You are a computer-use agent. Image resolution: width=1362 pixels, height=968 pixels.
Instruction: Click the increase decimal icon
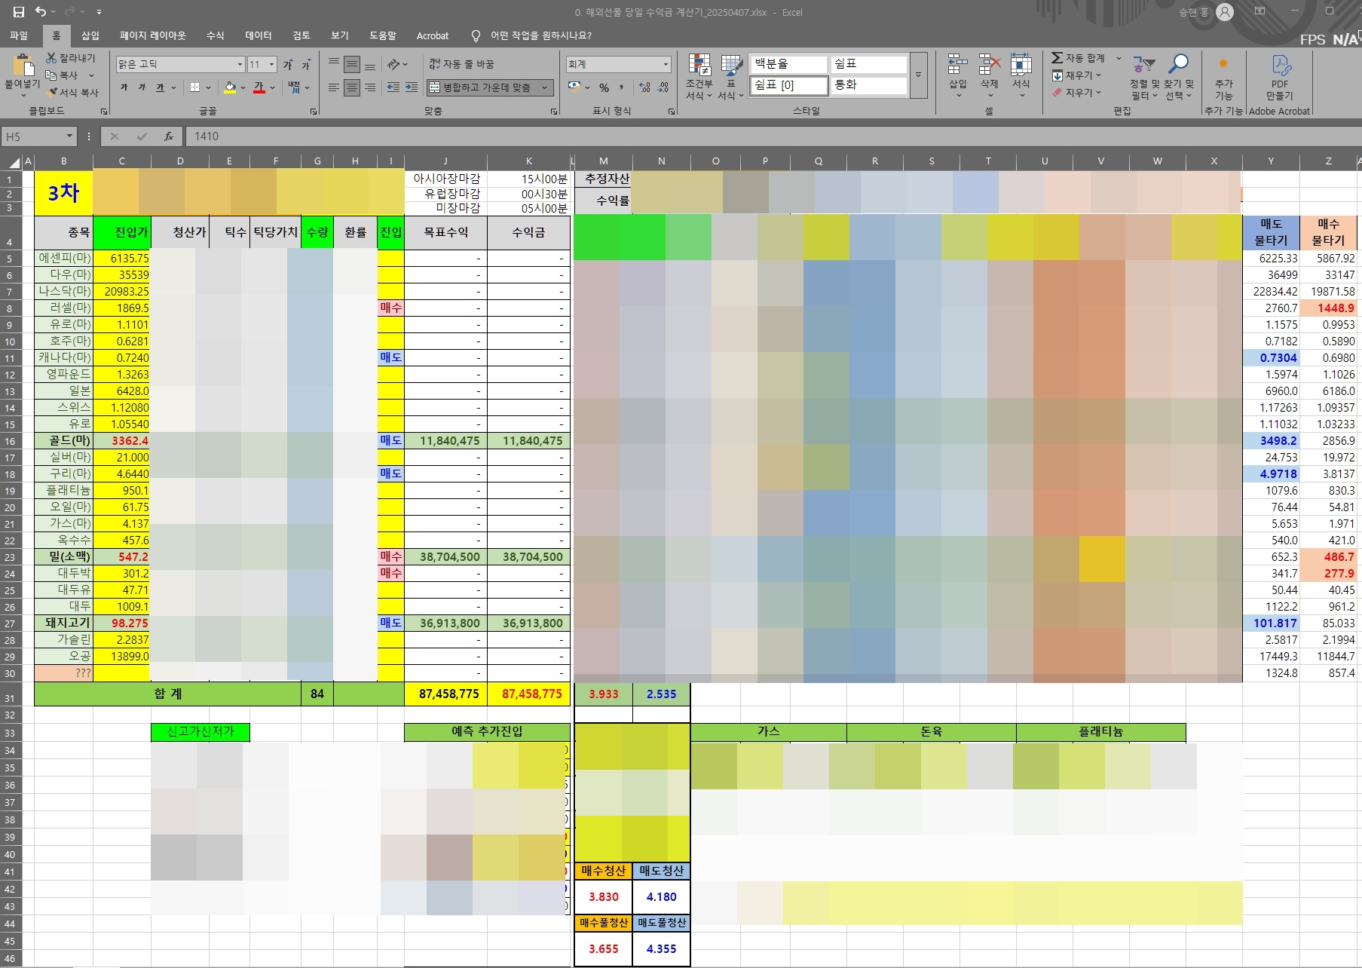(644, 87)
